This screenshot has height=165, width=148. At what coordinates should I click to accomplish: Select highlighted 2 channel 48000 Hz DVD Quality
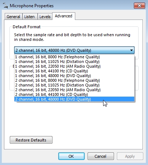pos(74,99)
